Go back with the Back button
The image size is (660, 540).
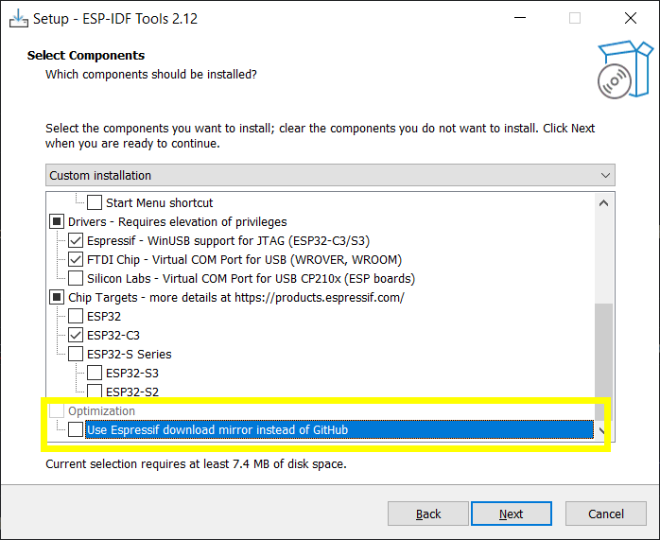tap(428, 514)
